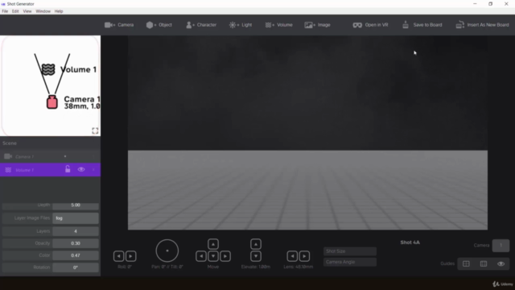
Task: Save the shot to board
Action: click(422, 25)
